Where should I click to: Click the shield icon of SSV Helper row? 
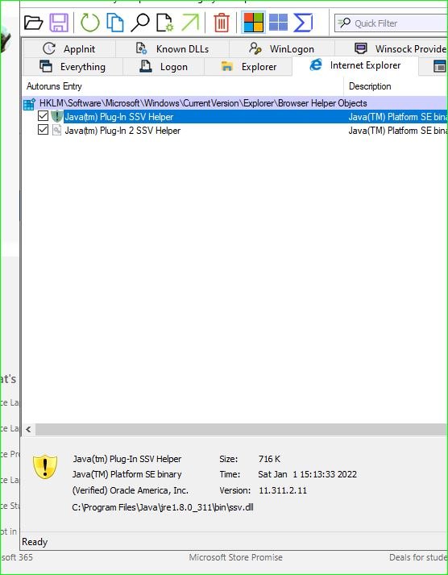(x=56, y=117)
